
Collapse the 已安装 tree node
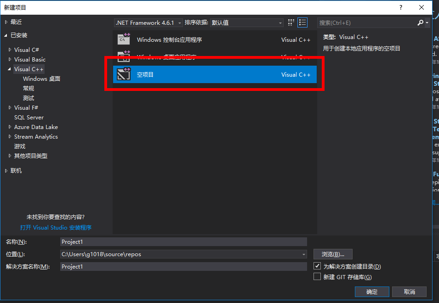coord(6,35)
